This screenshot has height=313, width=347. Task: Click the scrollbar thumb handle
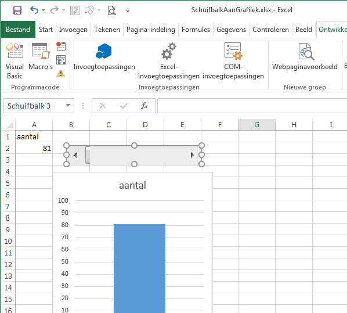88,155
